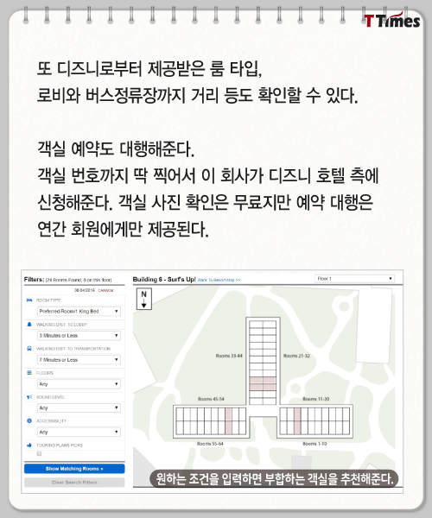The height and width of the screenshot is (518, 432).
Task: Select highlighted pink rooms in center wing
Action: point(263,383)
